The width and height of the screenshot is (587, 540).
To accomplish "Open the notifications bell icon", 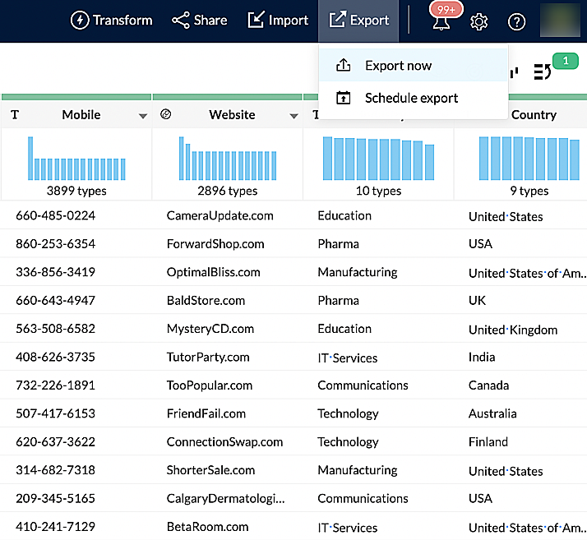I will (441, 21).
